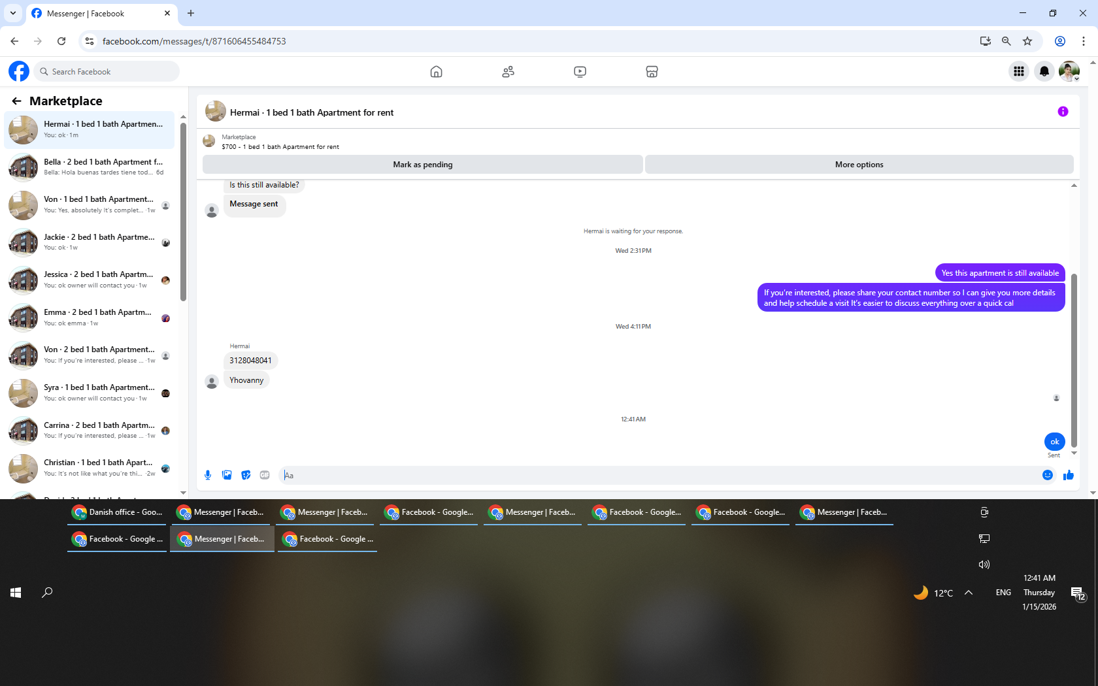The width and height of the screenshot is (1098, 686).
Task: Open the 12°C weather widget
Action: pos(933,593)
